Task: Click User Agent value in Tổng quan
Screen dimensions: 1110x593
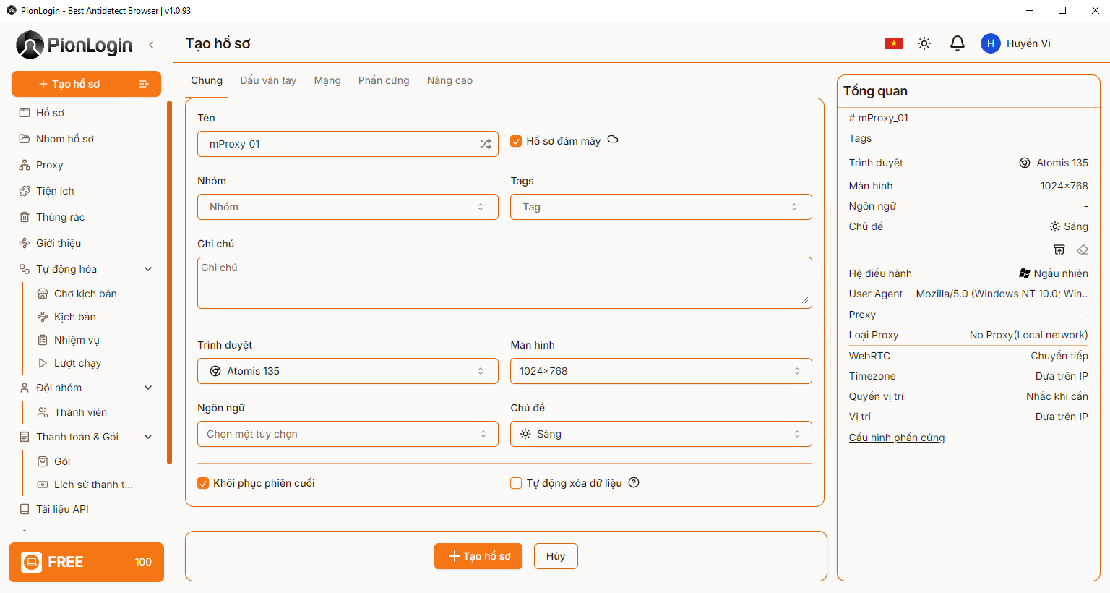Action: pos(1002,294)
